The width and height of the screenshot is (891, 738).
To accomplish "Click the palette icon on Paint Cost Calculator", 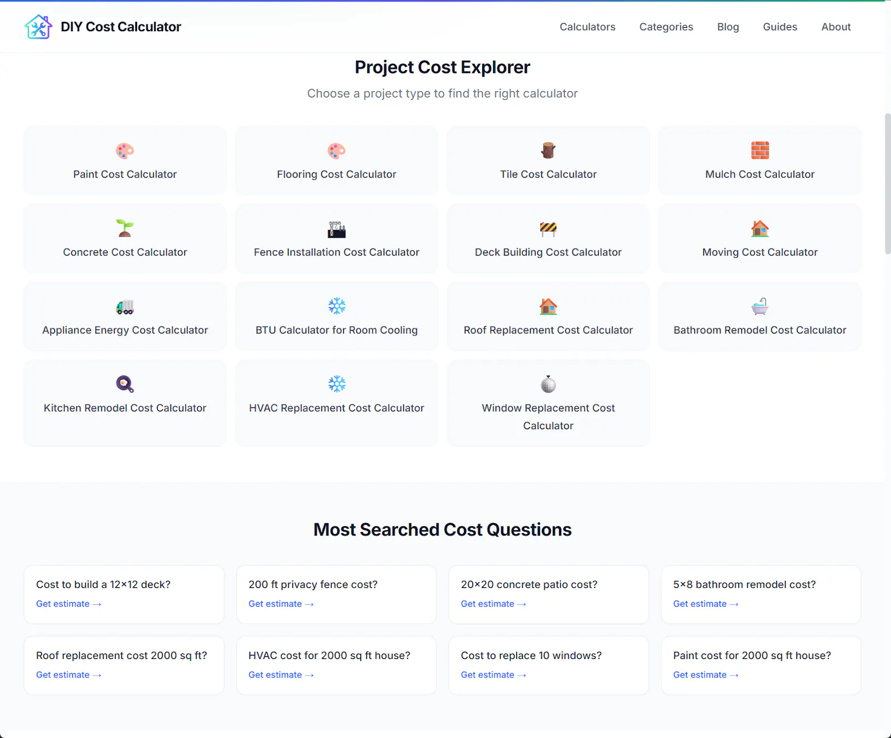I will click(x=125, y=151).
